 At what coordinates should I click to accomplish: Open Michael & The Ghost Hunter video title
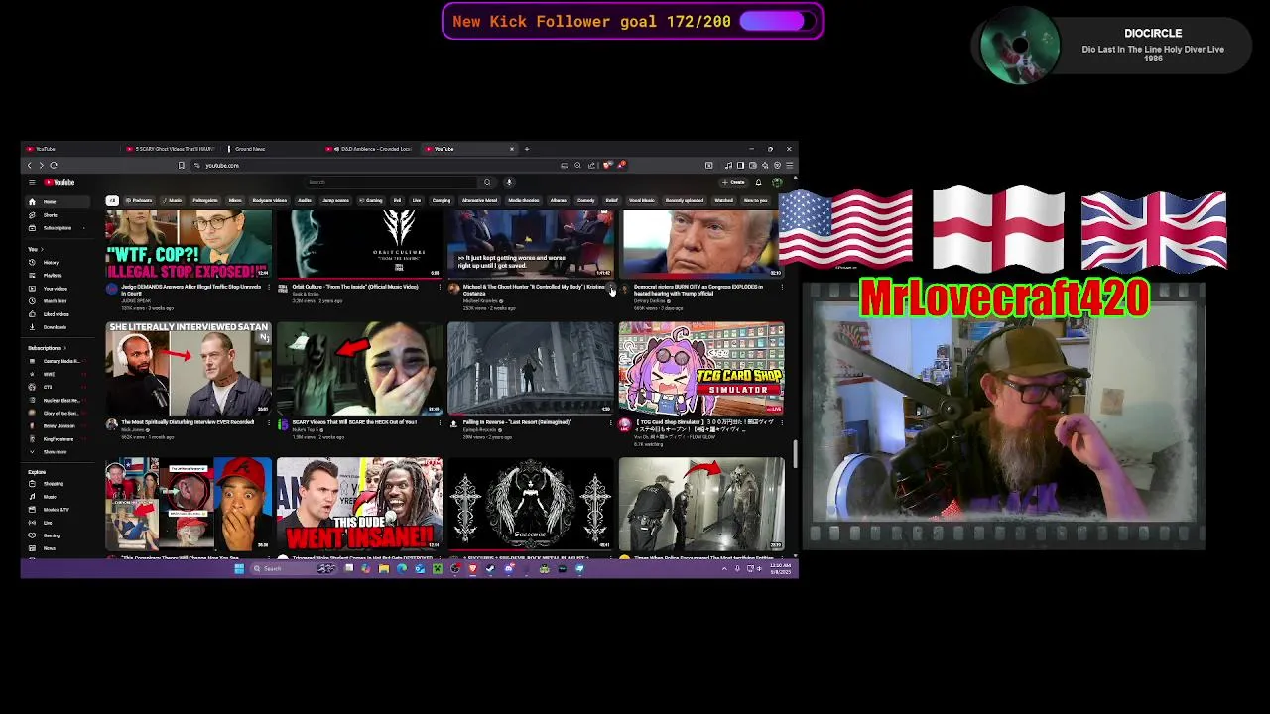point(534,290)
